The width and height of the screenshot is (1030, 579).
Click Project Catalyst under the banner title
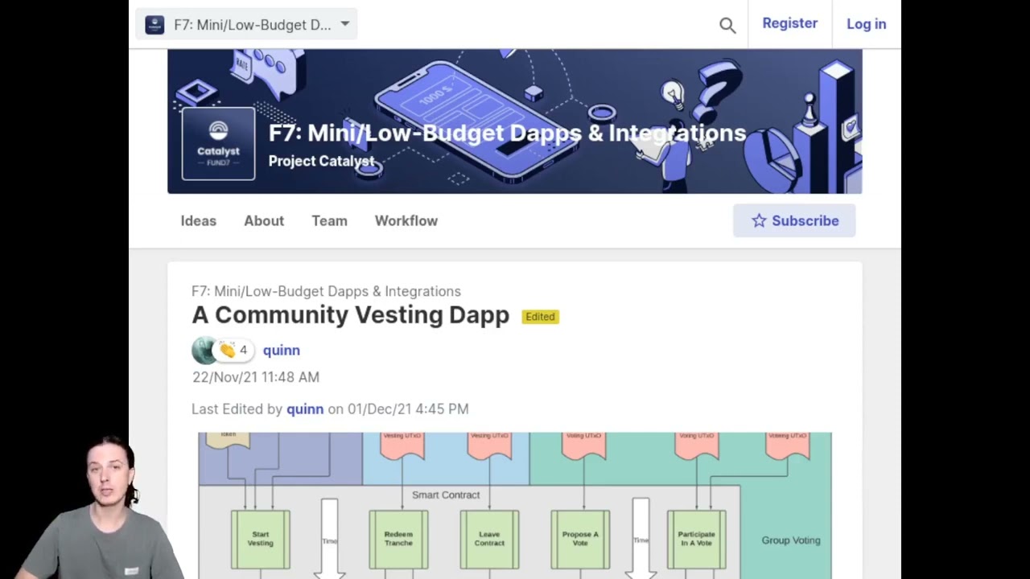321,161
